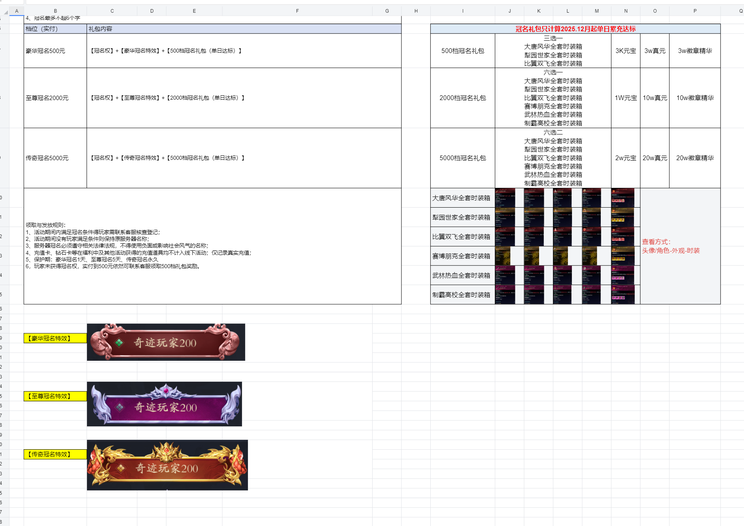The width and height of the screenshot is (744, 526).
Task: Click first thumbnail in 大唐风华全套时装箱 row
Action: point(505,198)
